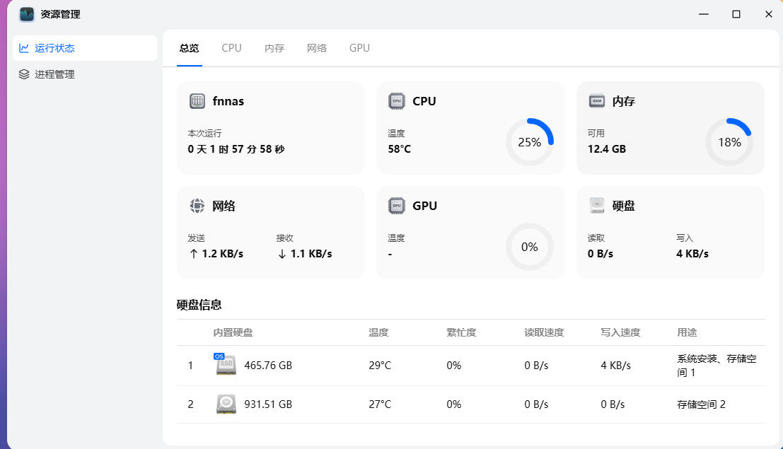Click the globe icon on 网络 card
This screenshot has width=783, height=449.
coord(197,205)
